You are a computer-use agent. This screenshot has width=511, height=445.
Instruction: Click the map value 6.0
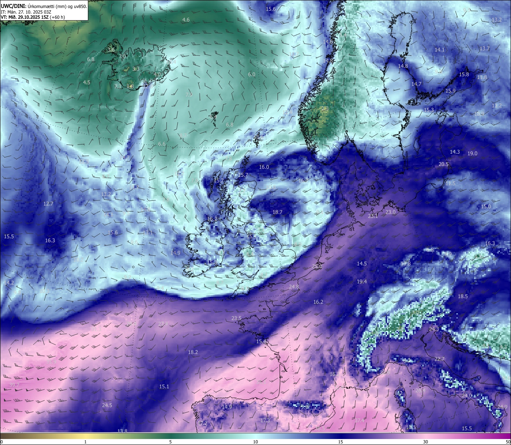pyautogui.click(x=252, y=74)
